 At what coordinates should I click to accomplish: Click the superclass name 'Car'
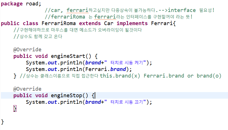pyautogui.click(x=109, y=23)
